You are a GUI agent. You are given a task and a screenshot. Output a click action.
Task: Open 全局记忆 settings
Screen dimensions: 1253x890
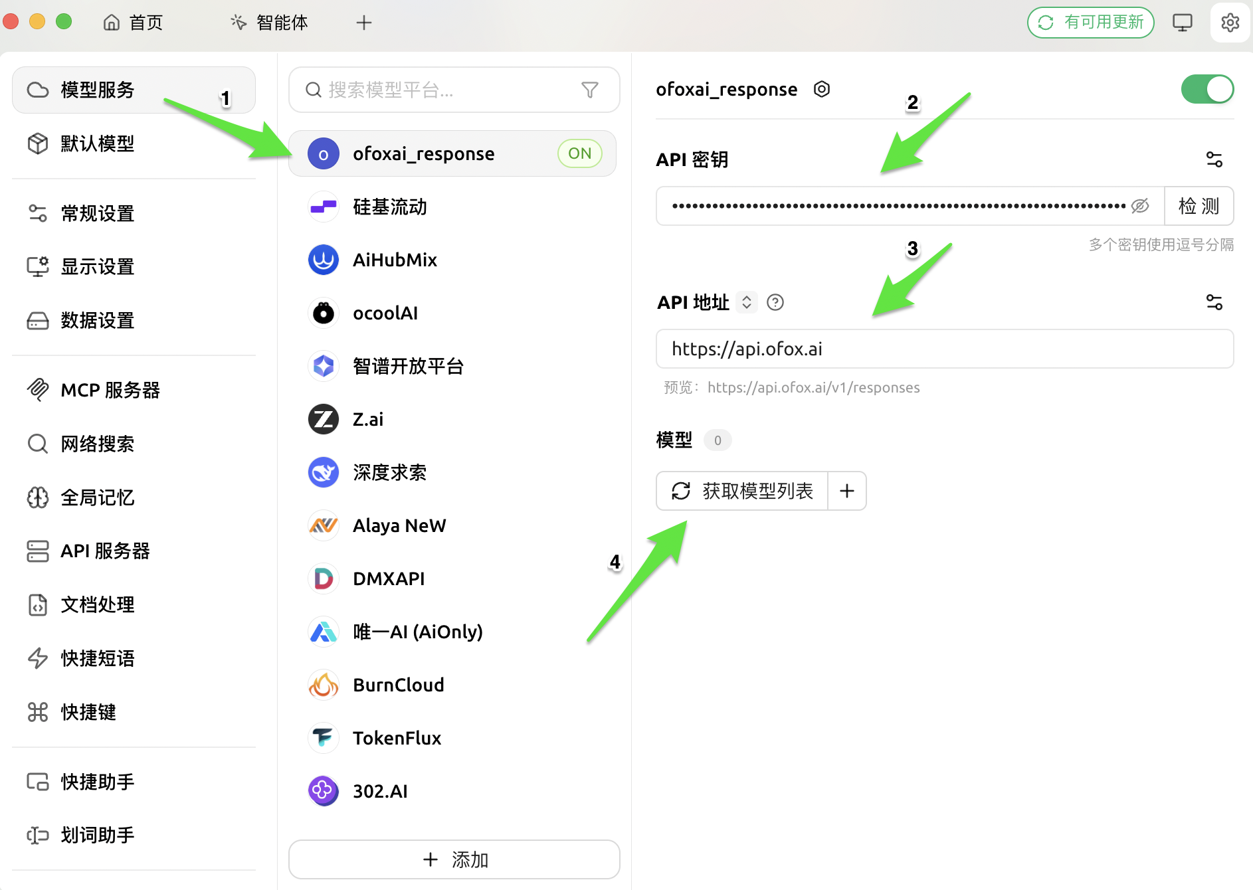(x=134, y=497)
